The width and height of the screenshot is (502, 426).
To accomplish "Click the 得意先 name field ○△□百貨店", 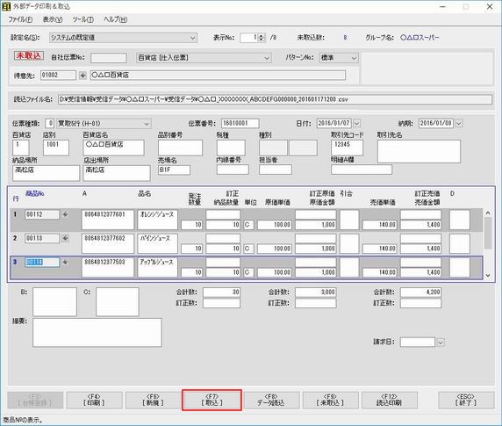I will [x=218, y=76].
